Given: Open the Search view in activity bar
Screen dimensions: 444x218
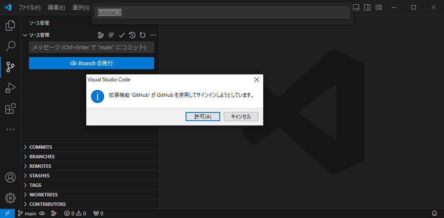Looking at the screenshot, I should 10,46.
